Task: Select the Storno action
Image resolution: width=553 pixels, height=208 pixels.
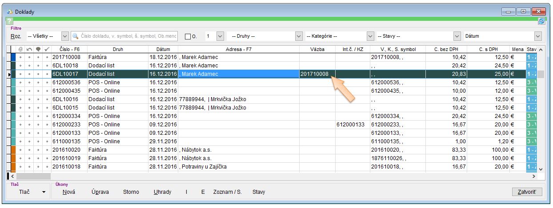Action: 131,192
